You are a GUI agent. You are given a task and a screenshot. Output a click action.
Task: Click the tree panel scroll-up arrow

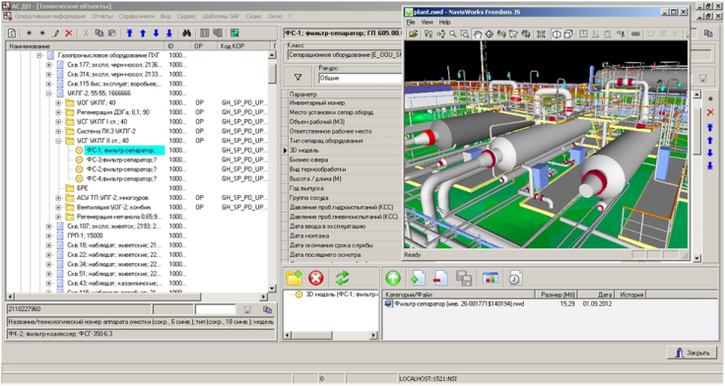[x=272, y=55]
